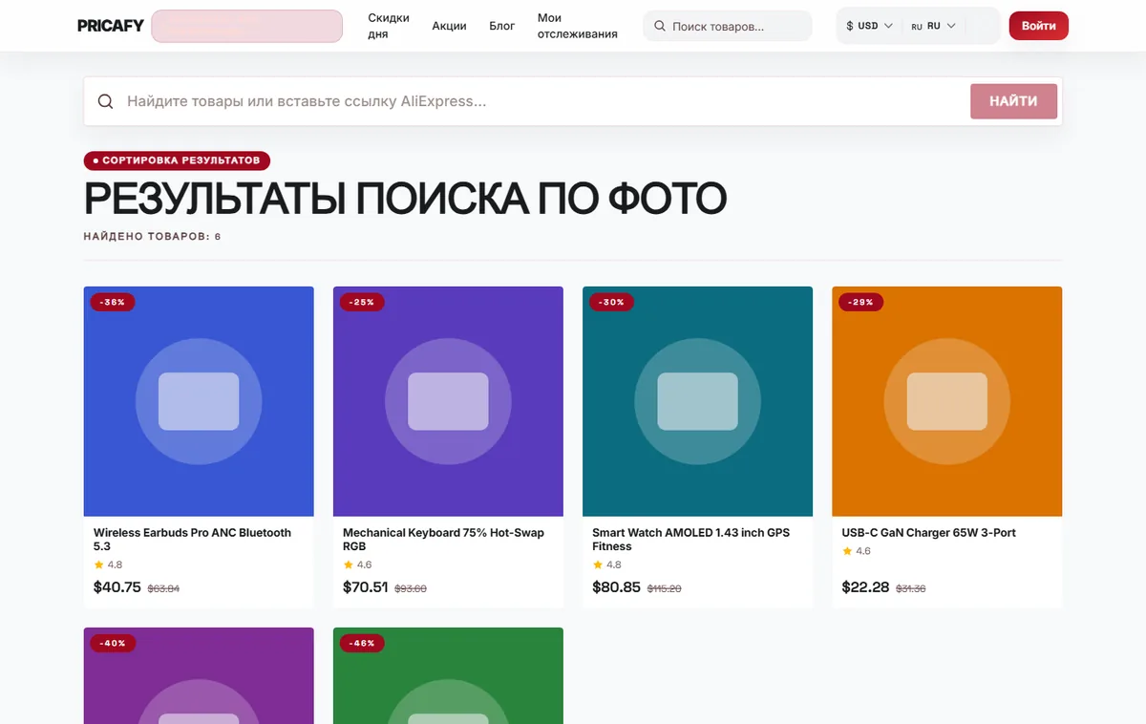Click the crossed-out $115.20 old price

point(665,588)
